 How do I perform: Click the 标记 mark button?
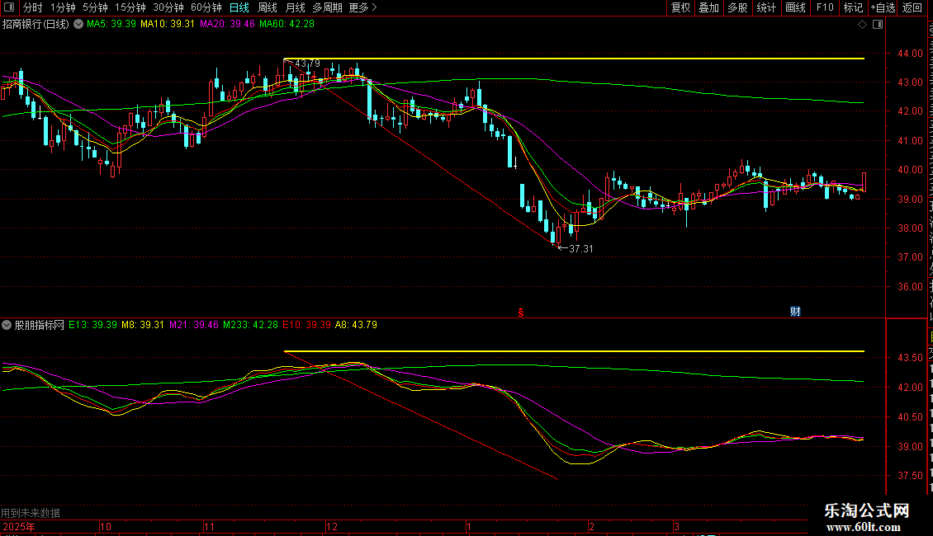pyautogui.click(x=853, y=7)
